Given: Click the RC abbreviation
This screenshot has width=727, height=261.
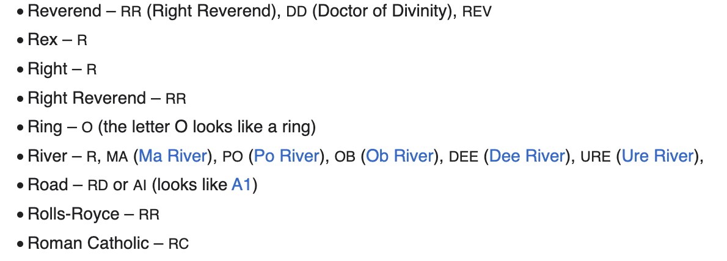Looking at the screenshot, I should coord(178,245).
